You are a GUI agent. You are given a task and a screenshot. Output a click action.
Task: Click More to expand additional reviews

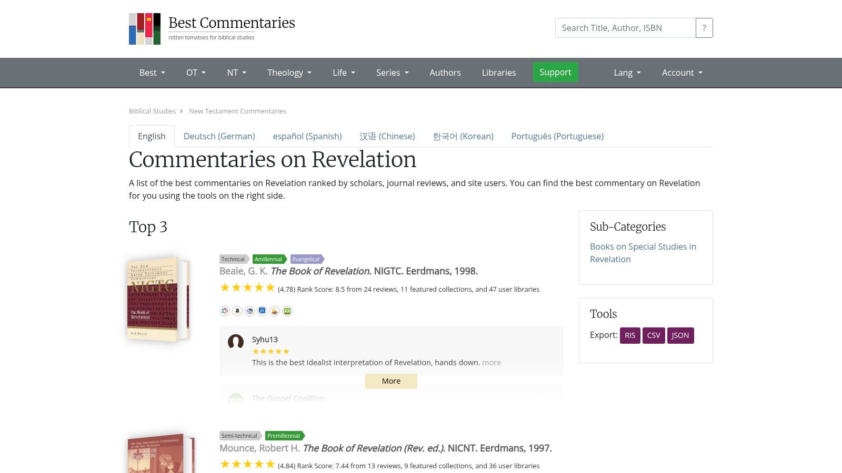[391, 381]
